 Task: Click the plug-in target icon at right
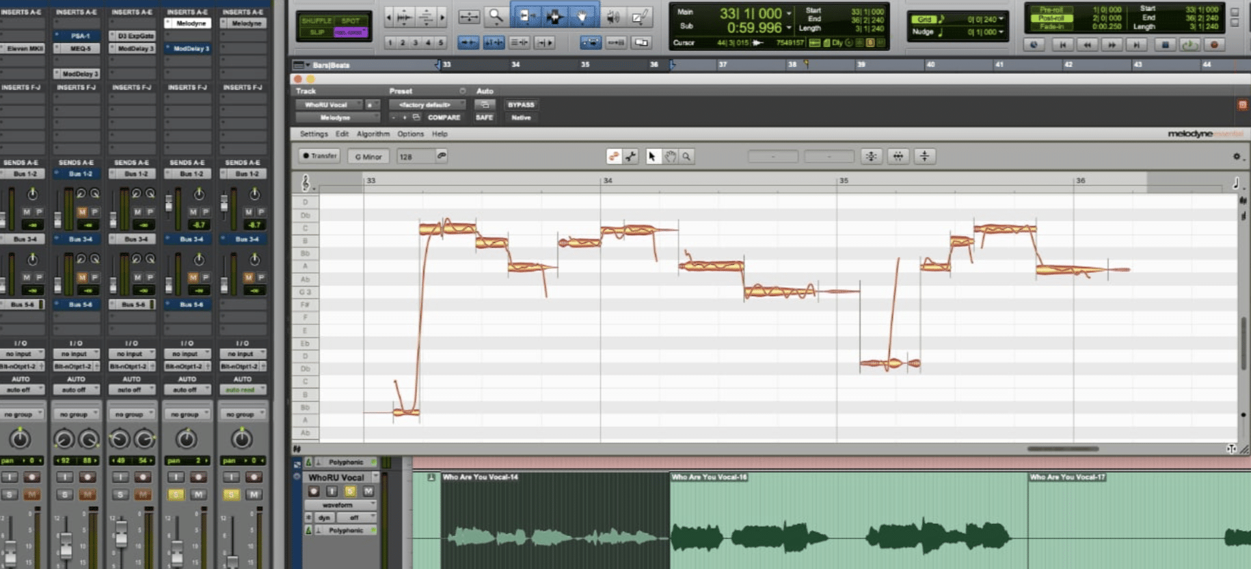(1242, 105)
